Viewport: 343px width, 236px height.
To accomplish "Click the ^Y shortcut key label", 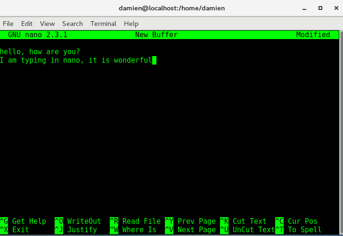I will coord(169,221).
